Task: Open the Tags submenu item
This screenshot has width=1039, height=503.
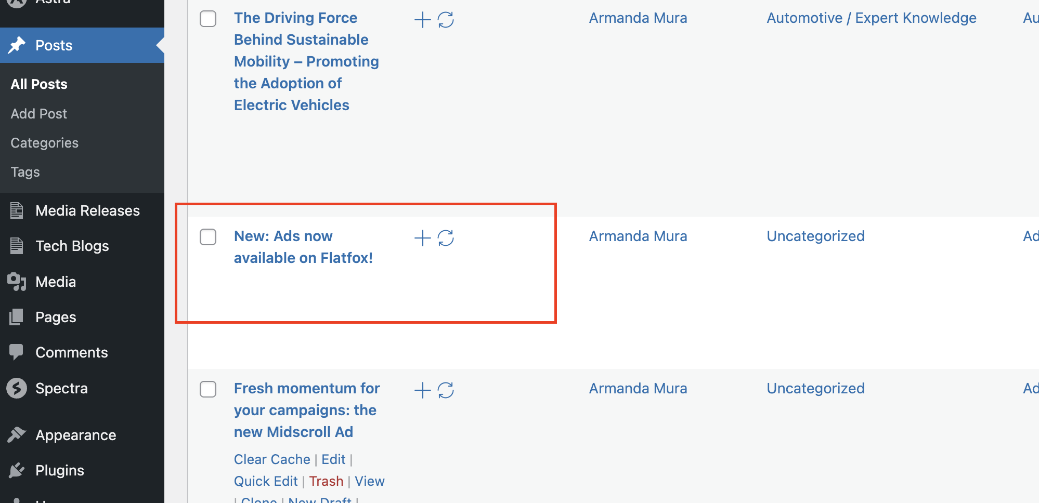Action: [25, 172]
